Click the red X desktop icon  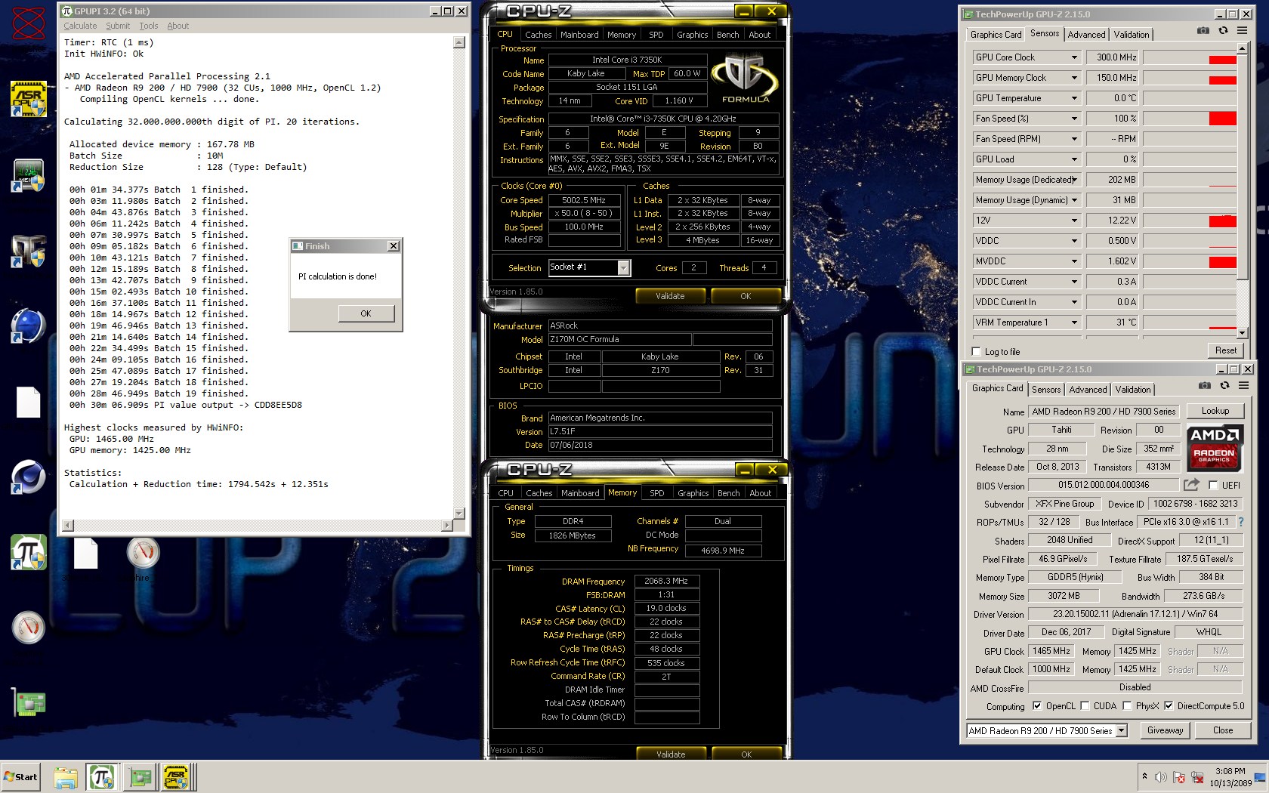(29, 24)
